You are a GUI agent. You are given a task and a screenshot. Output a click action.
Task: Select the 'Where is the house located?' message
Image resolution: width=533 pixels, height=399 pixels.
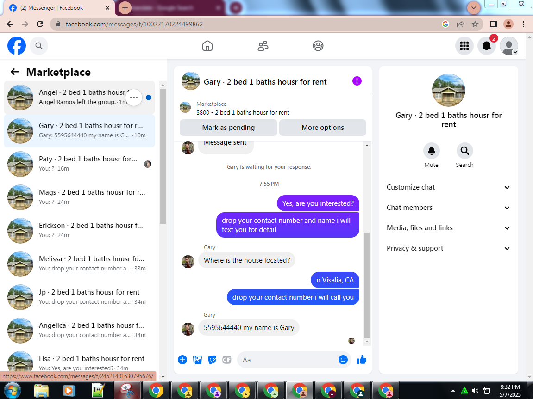click(247, 260)
